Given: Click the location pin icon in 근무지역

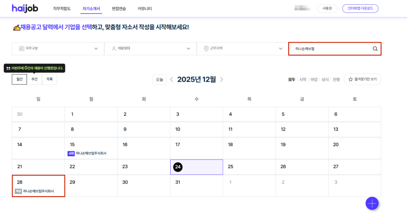Looking at the screenshot, I should coord(206,49).
